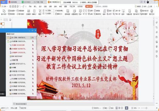Open the layers icon in the floating image toolbar
This screenshot has width=159, height=111.
(111, 34)
